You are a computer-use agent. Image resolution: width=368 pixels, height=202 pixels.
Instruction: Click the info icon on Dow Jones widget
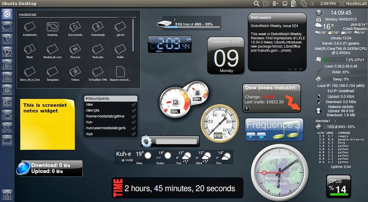pos(247,108)
